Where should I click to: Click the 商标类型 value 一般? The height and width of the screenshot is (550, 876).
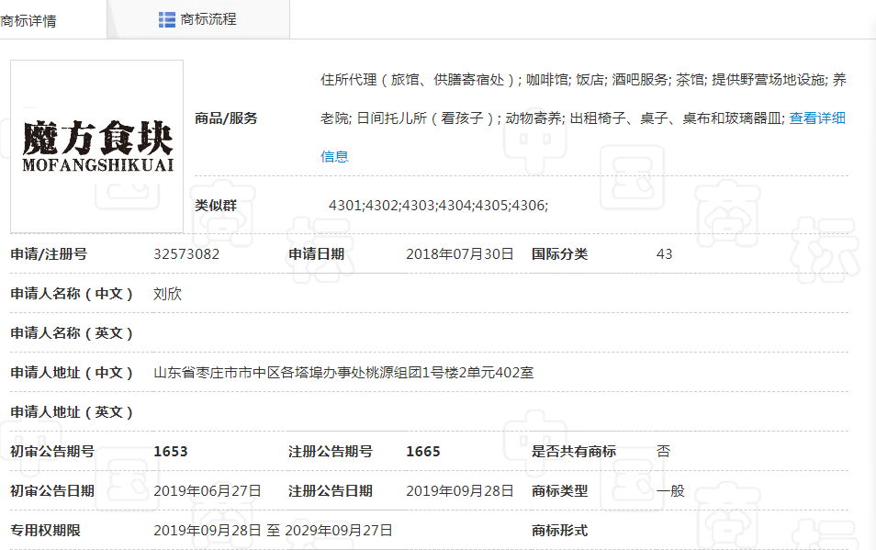tap(670, 491)
